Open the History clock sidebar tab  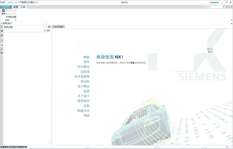[x=2, y=45]
